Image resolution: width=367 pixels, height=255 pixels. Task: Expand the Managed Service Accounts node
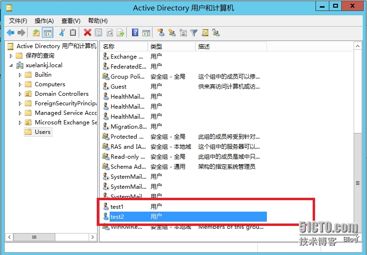click(x=20, y=113)
